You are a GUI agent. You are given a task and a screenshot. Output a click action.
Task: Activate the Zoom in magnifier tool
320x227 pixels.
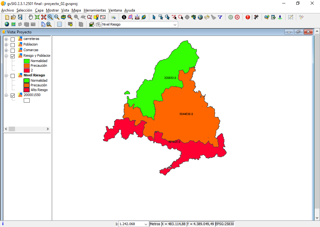50,17
